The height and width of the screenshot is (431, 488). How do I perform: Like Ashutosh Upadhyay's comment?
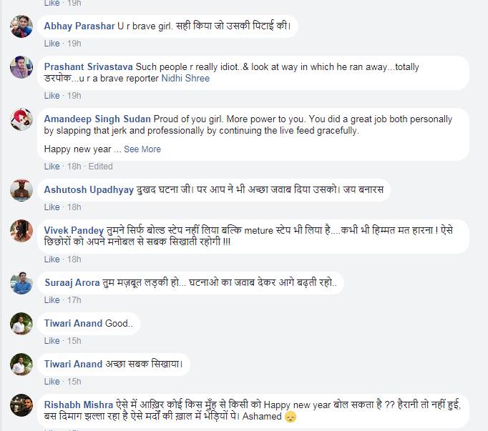52,207
